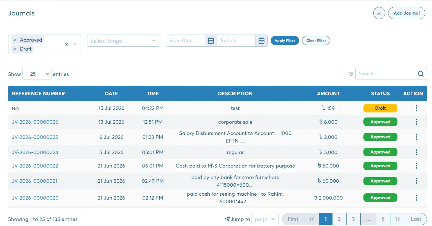Open the Select Range dropdown
The height and width of the screenshot is (226, 432).
click(123, 41)
